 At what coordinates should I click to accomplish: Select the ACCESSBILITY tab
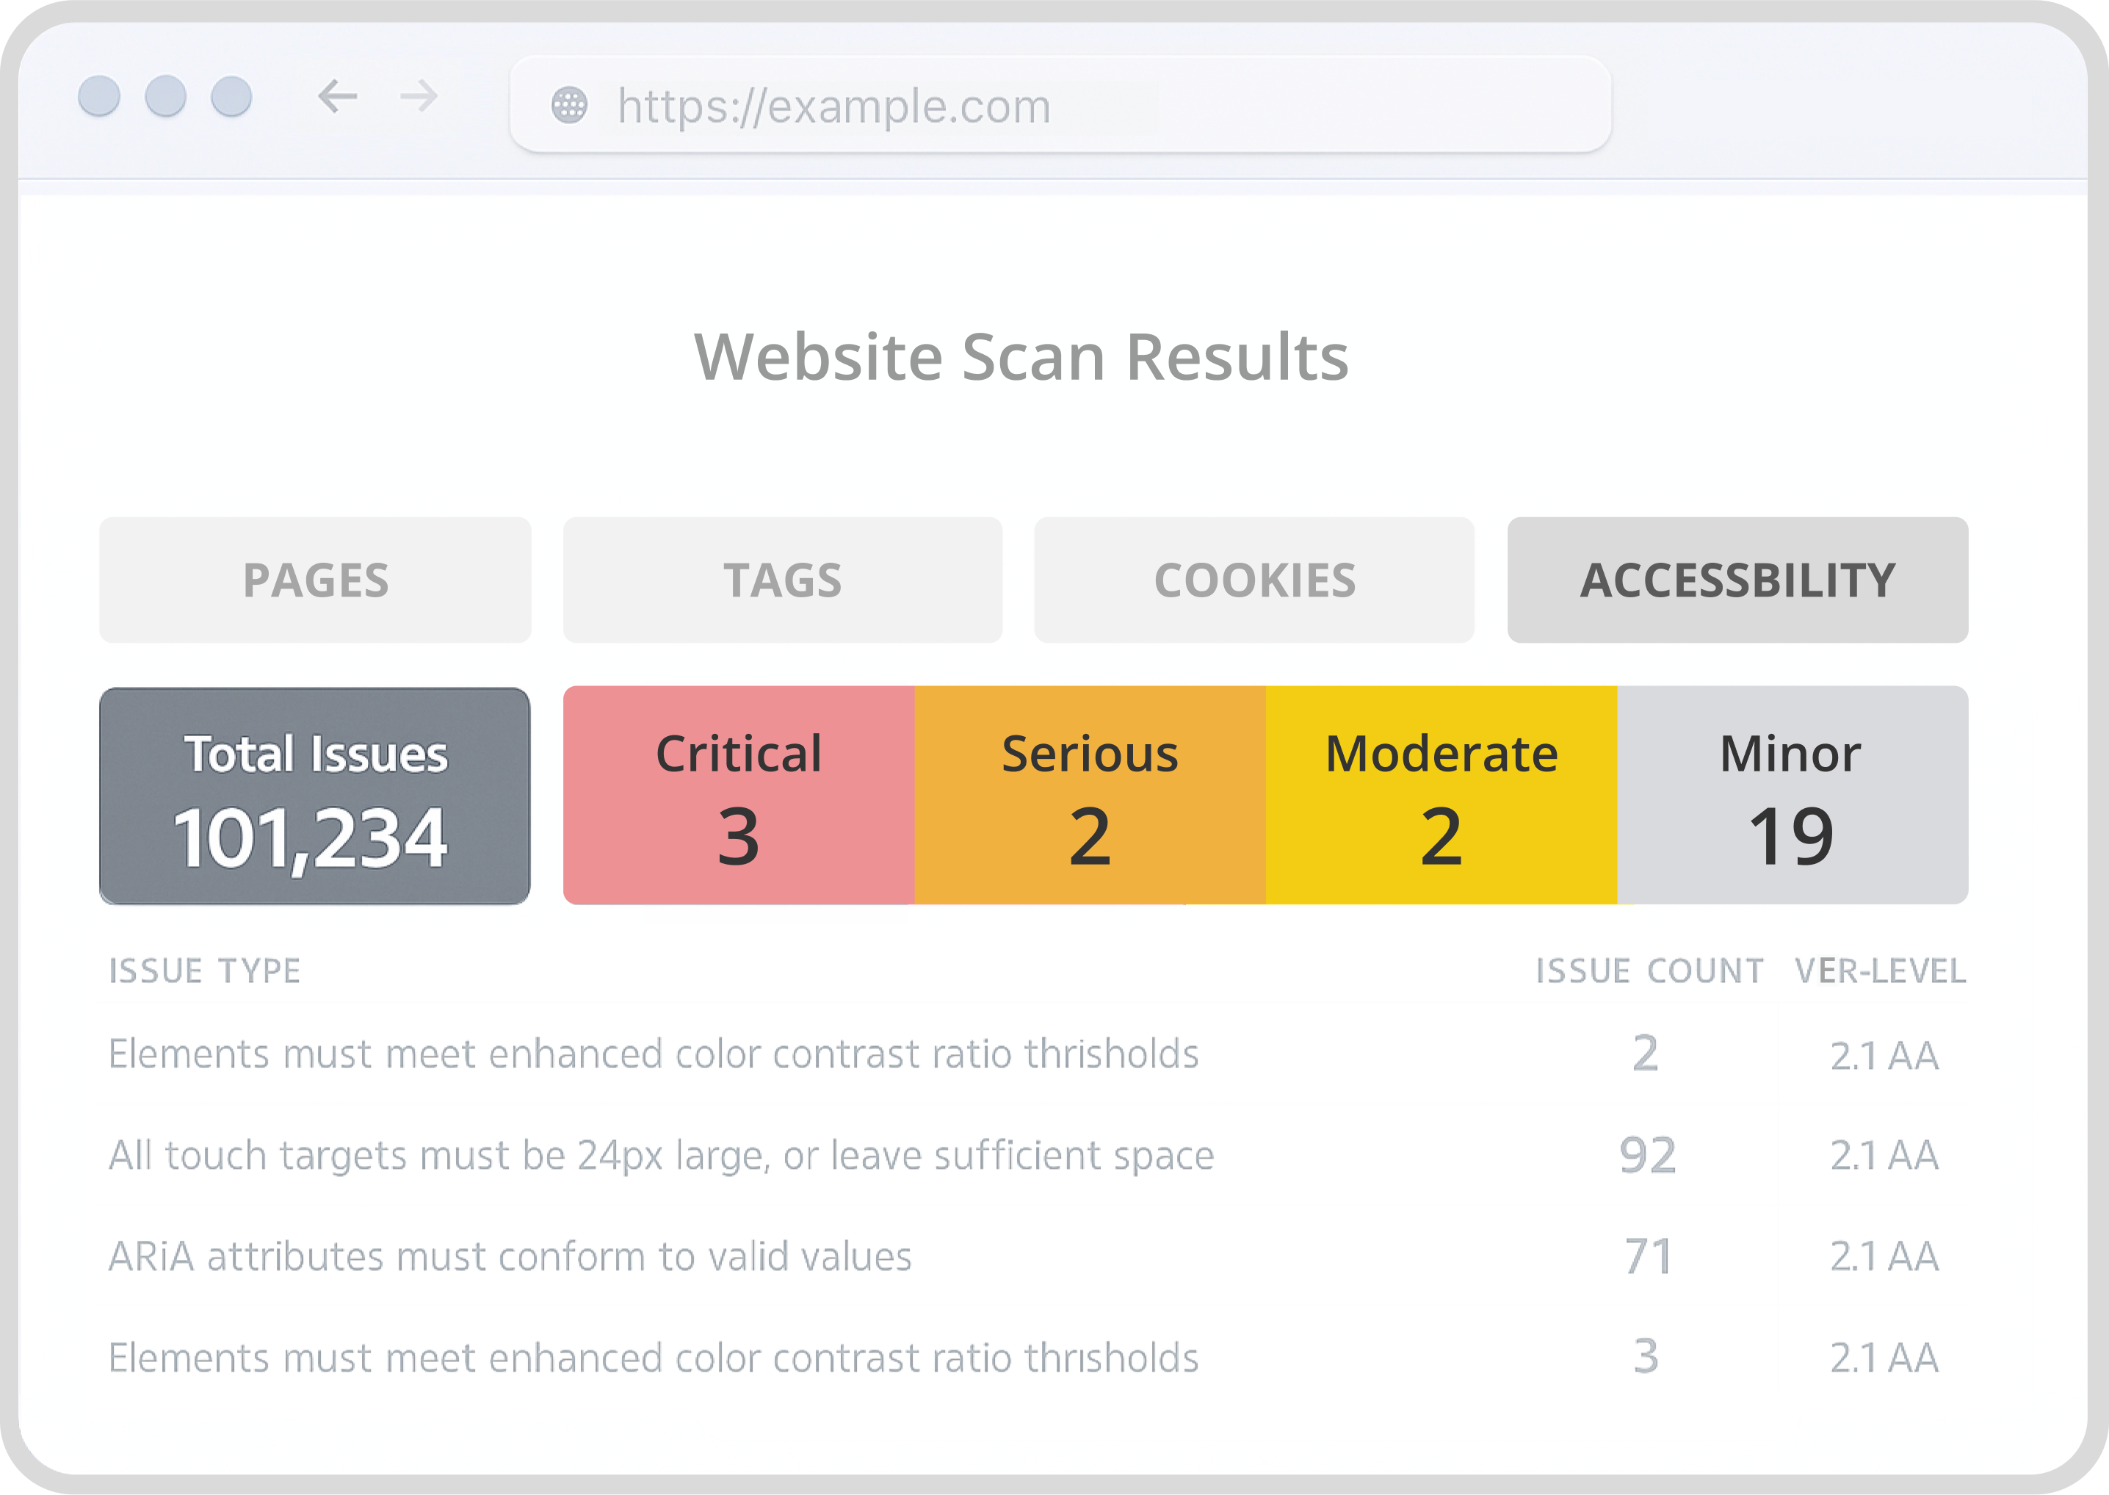click(1737, 580)
